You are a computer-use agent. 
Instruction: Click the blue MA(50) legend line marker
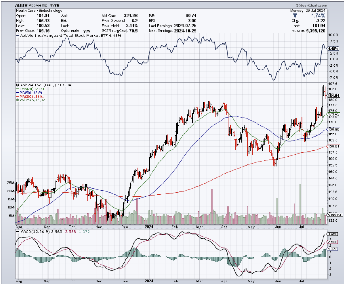(x=18, y=93)
